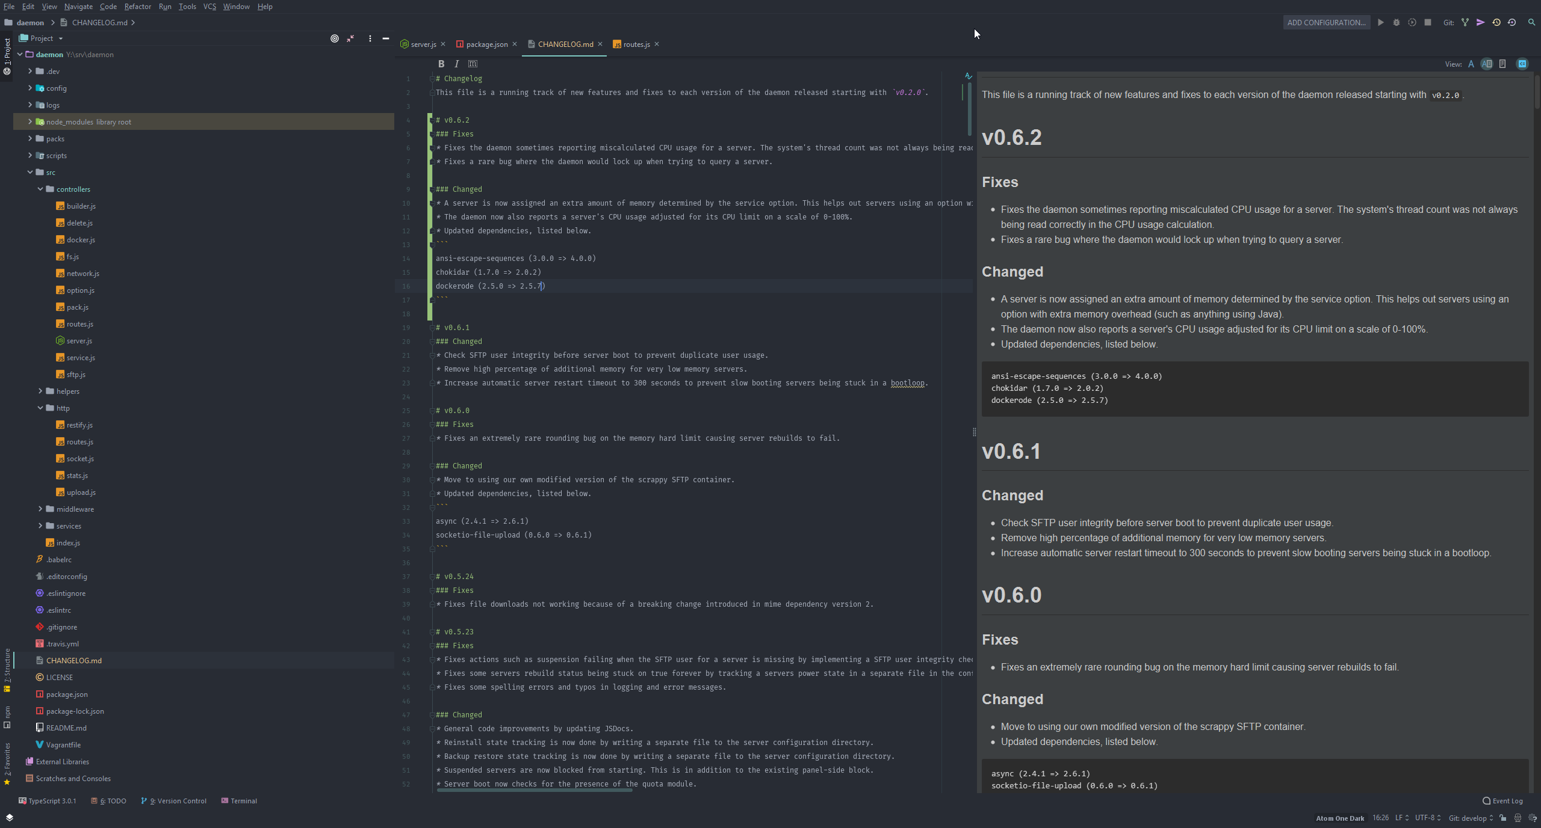Toggle auto-scroll preview button
1541x828 pixels.
pyautogui.click(x=1522, y=64)
